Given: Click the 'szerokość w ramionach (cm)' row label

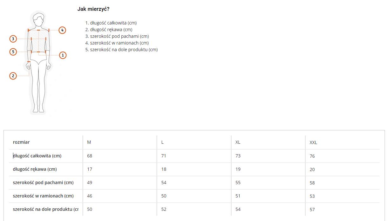Looking at the screenshot, I should (43, 196).
